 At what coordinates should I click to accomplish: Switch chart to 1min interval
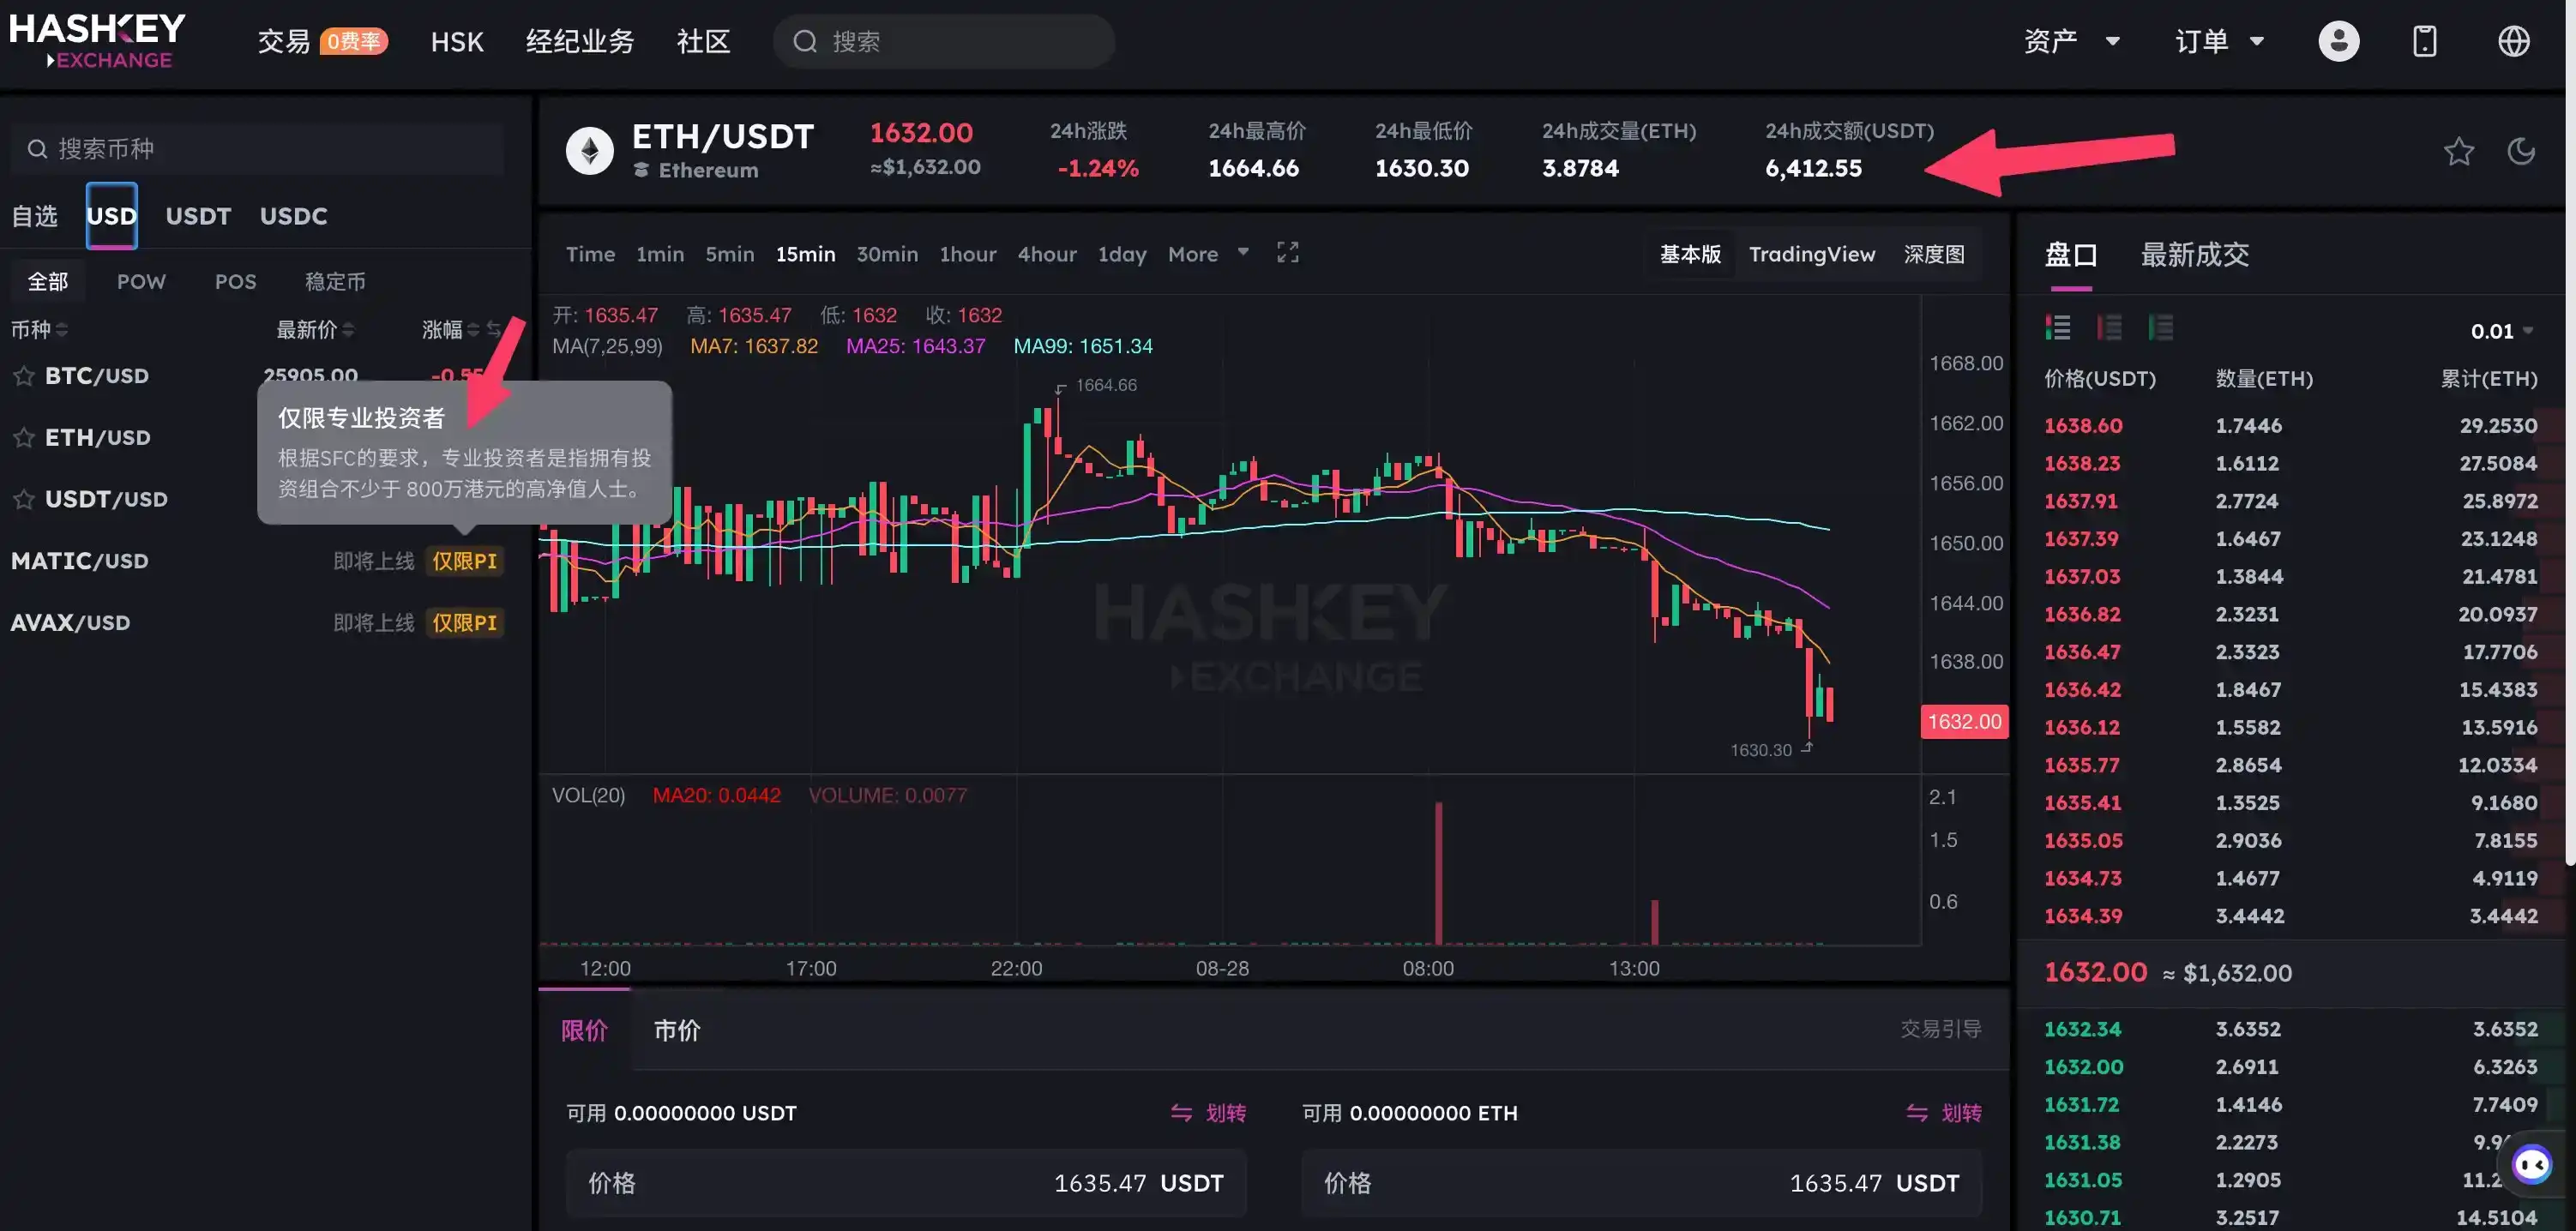(x=660, y=254)
